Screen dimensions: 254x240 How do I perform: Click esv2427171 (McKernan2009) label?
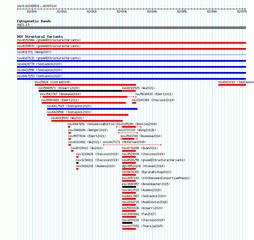tap(124, 142)
